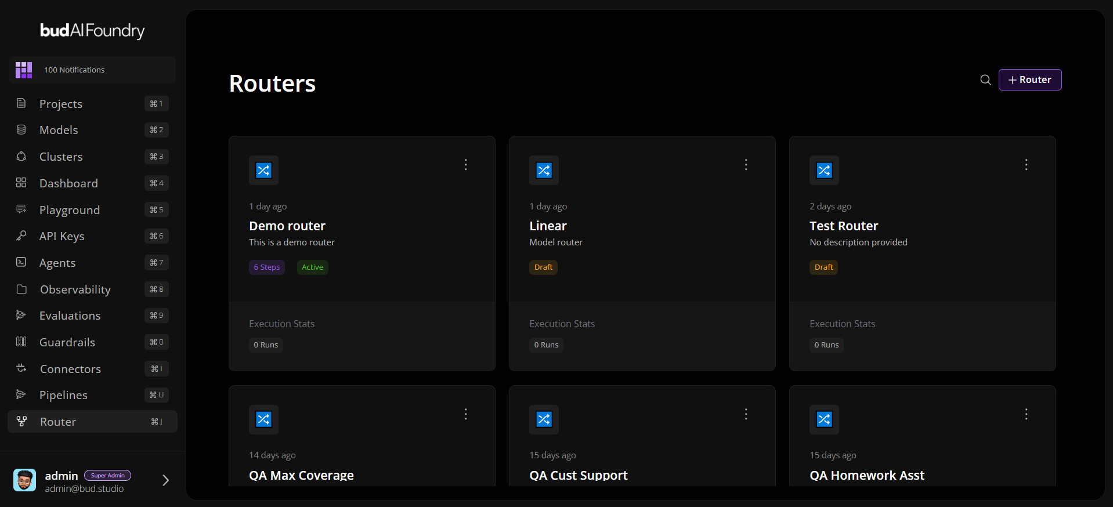
Task: Open the Connectors page
Action: pyautogui.click(x=92, y=369)
